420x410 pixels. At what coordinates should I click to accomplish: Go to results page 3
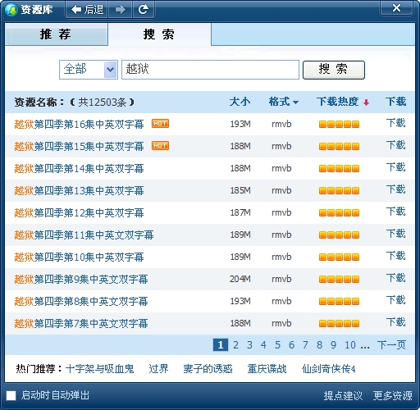pyautogui.click(x=249, y=345)
